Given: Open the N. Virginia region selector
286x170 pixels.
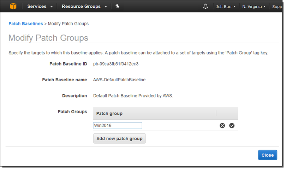Looking at the screenshot, I should coord(254,7).
